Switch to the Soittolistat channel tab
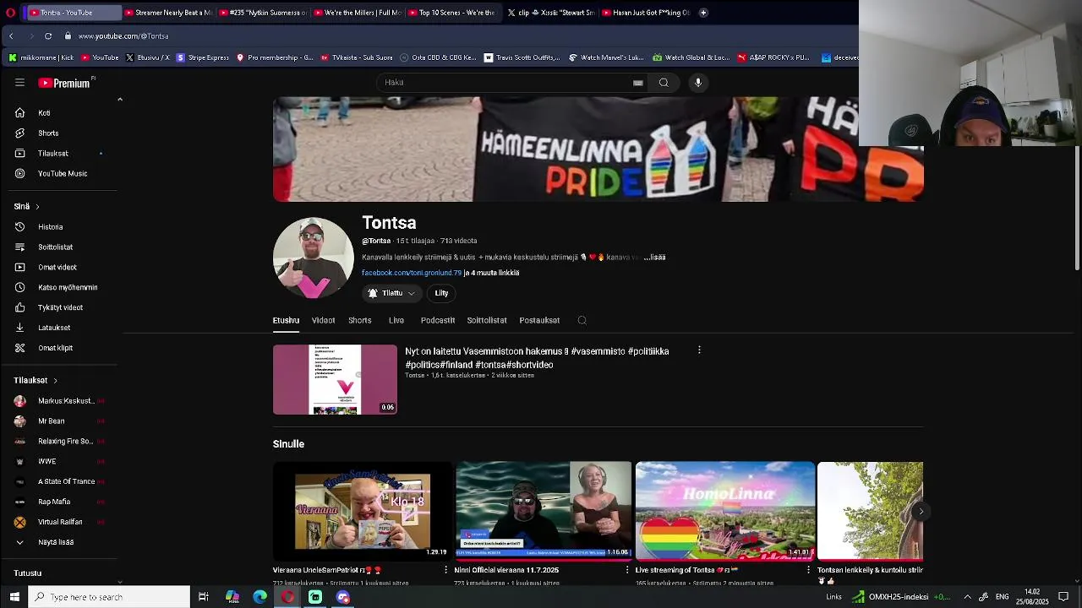Image resolution: width=1082 pixels, height=608 pixels. 487,321
